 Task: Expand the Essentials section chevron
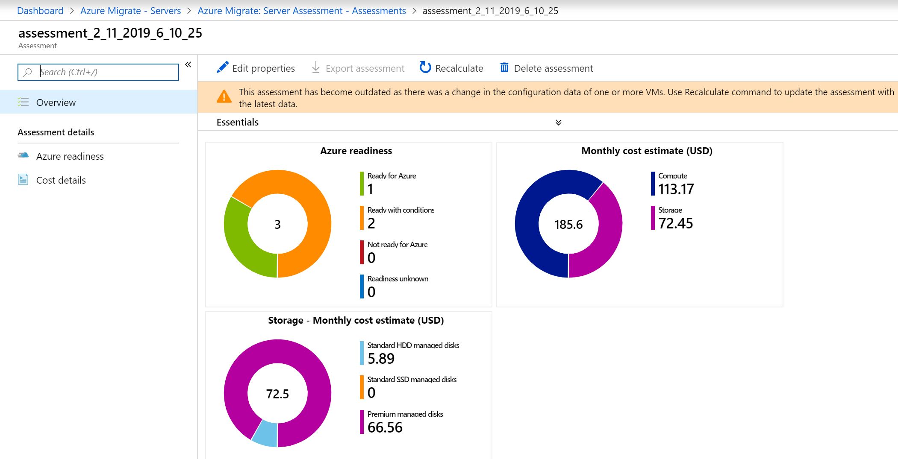pyautogui.click(x=558, y=123)
